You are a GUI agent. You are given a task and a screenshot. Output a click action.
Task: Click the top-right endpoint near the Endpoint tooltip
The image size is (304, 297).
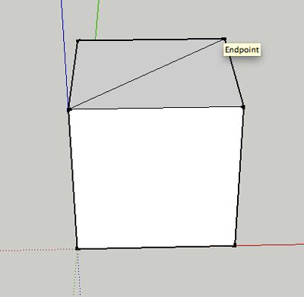(224, 39)
